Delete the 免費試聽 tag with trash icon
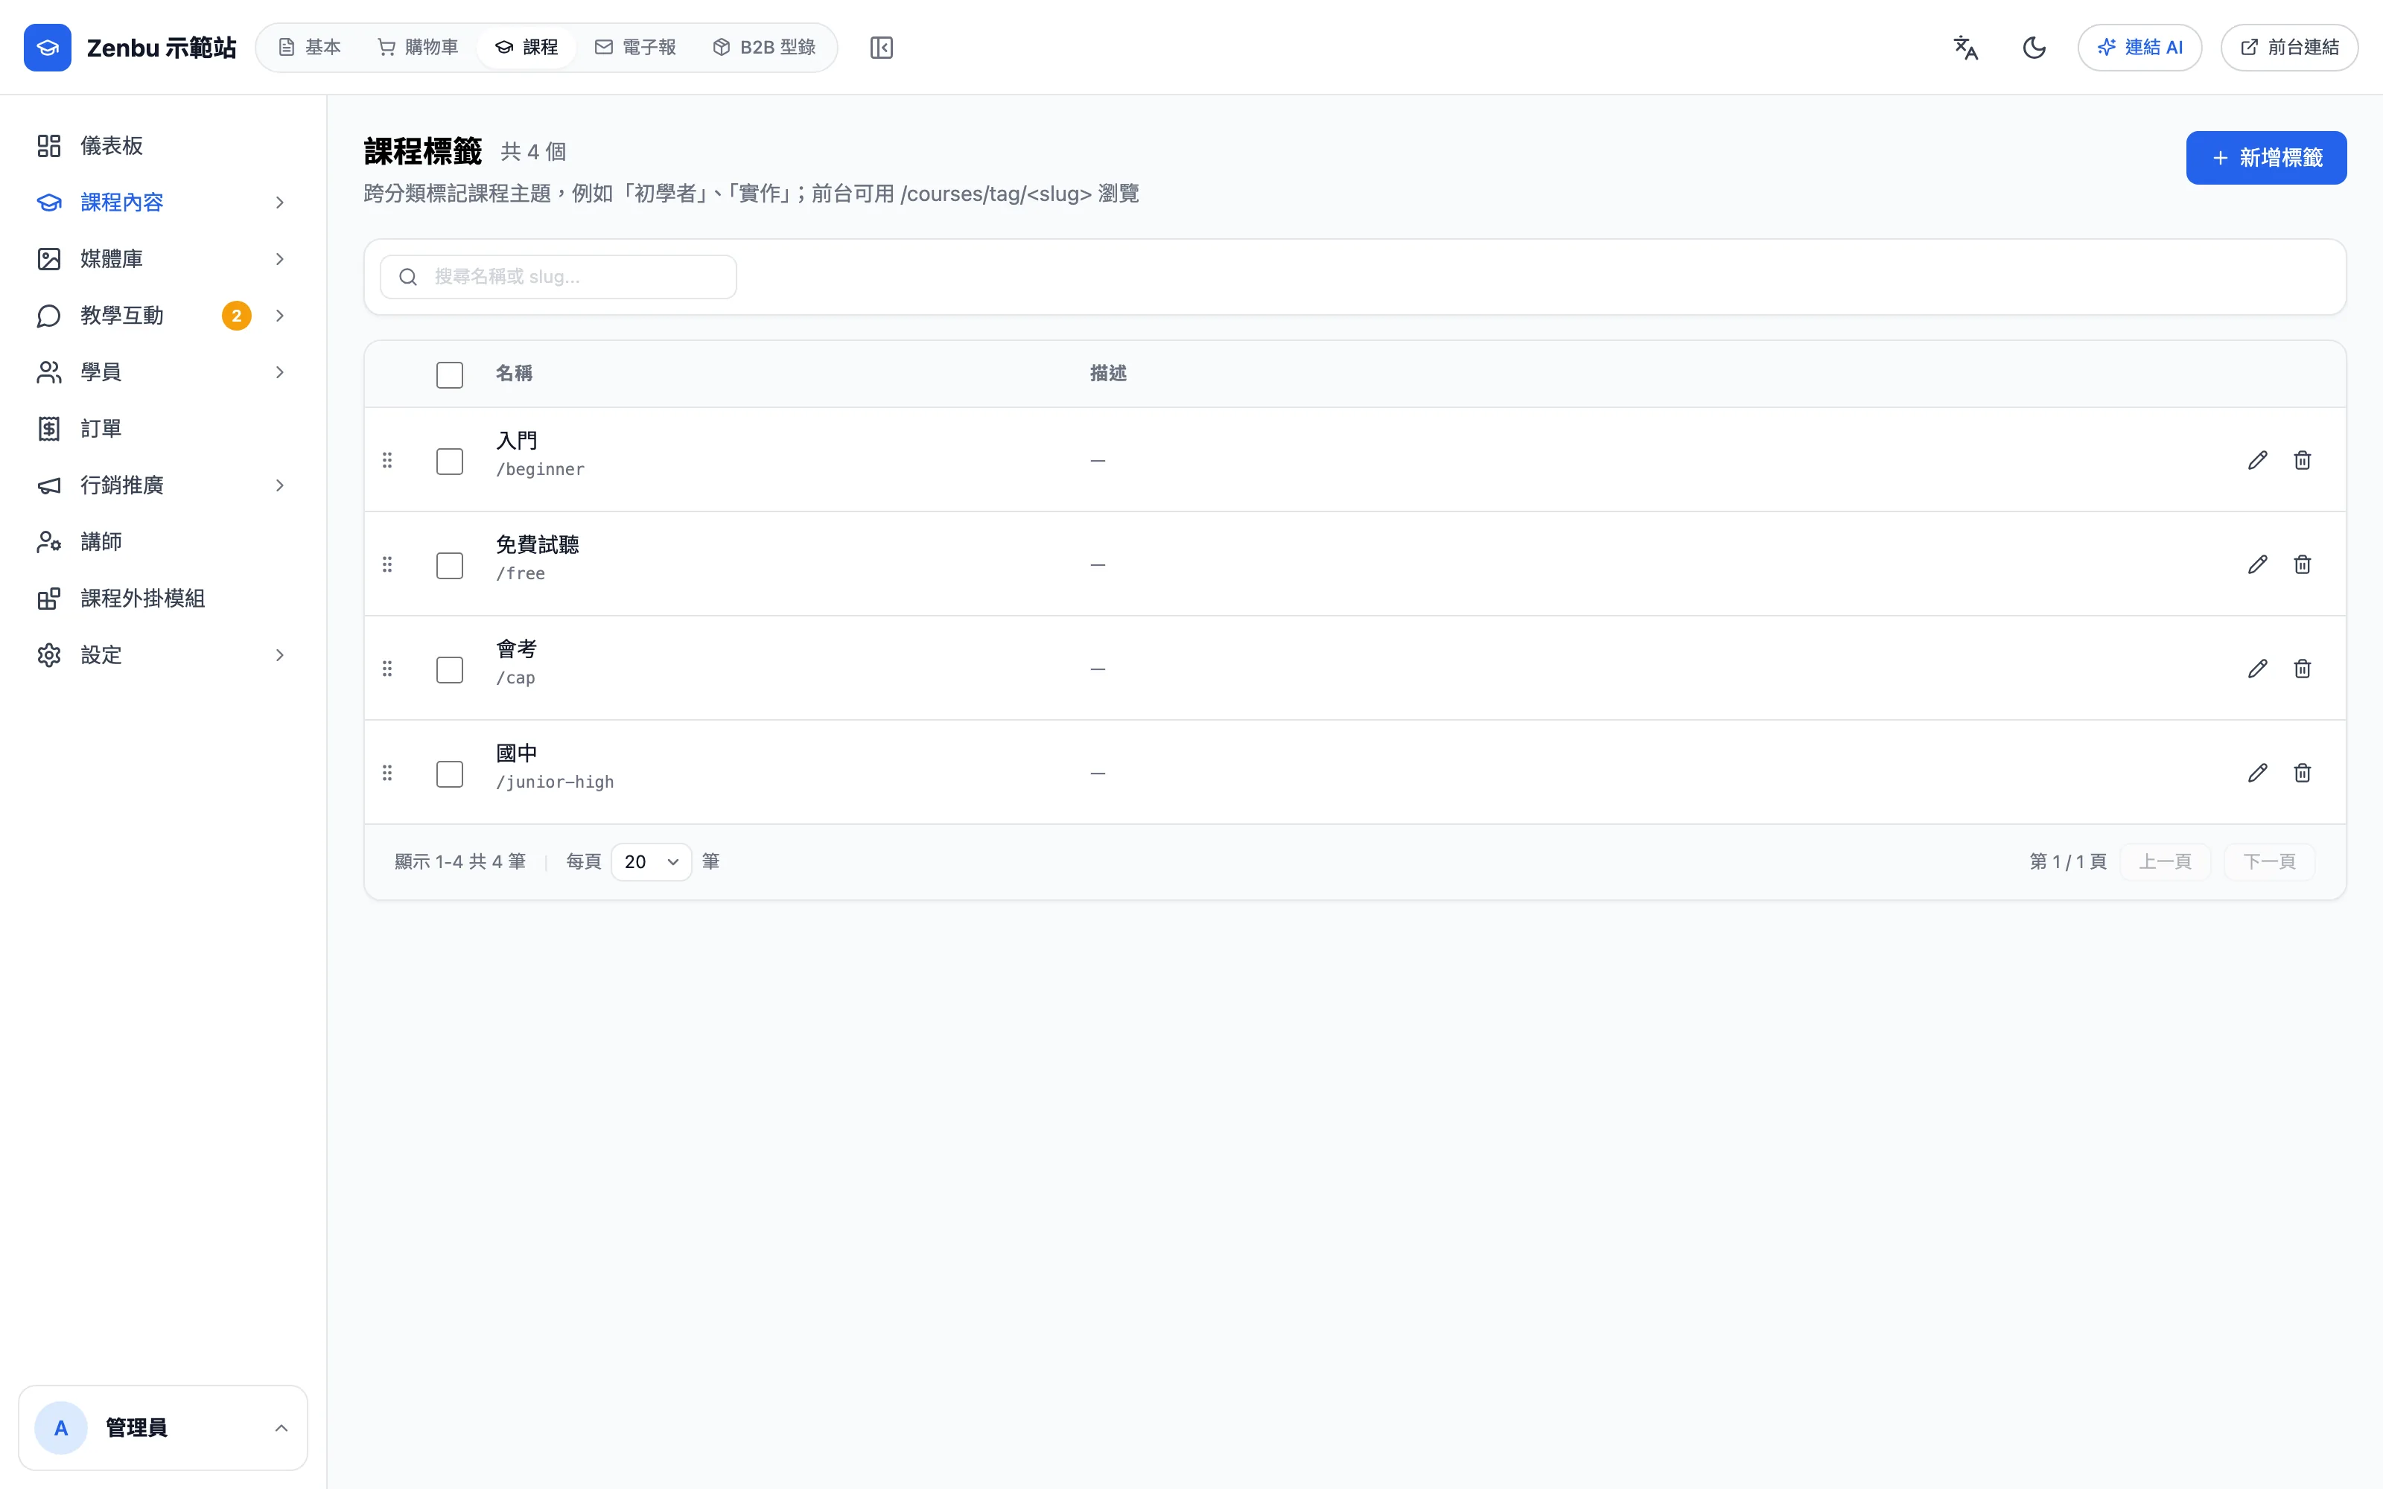This screenshot has height=1489, width=2383. pyautogui.click(x=2303, y=565)
